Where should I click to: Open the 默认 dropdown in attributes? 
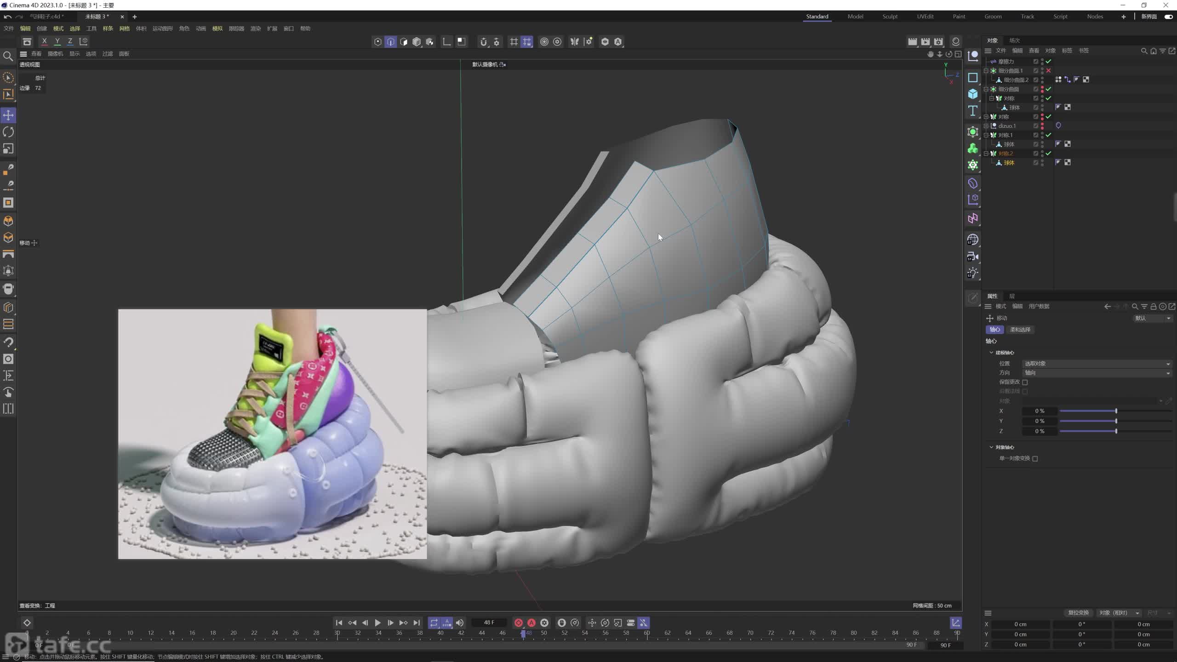point(1153,318)
